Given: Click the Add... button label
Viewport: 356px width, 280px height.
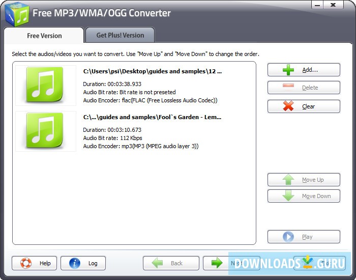Looking at the screenshot, I should 310,70.
